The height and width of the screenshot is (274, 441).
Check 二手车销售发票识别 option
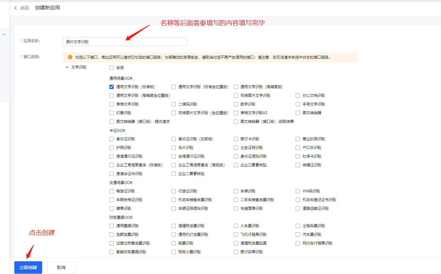click(x=236, y=200)
